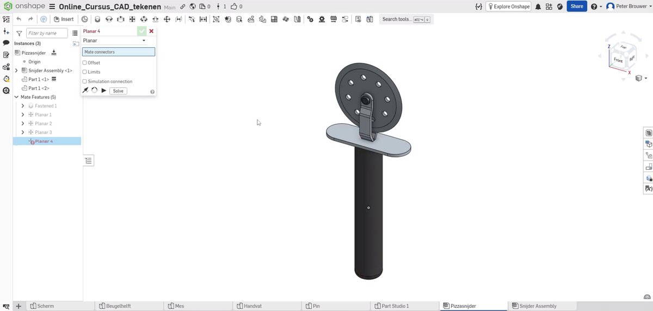
Task: Open Peter Brouwer account menu
Action: (629, 7)
